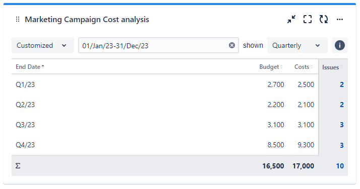Minimize the gadget with collapse arrows icon
This screenshot has height=189, width=360.
pyautogui.click(x=291, y=19)
